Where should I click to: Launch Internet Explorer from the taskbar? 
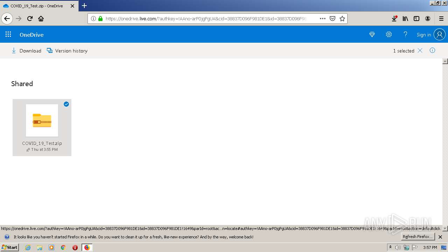click(28, 247)
